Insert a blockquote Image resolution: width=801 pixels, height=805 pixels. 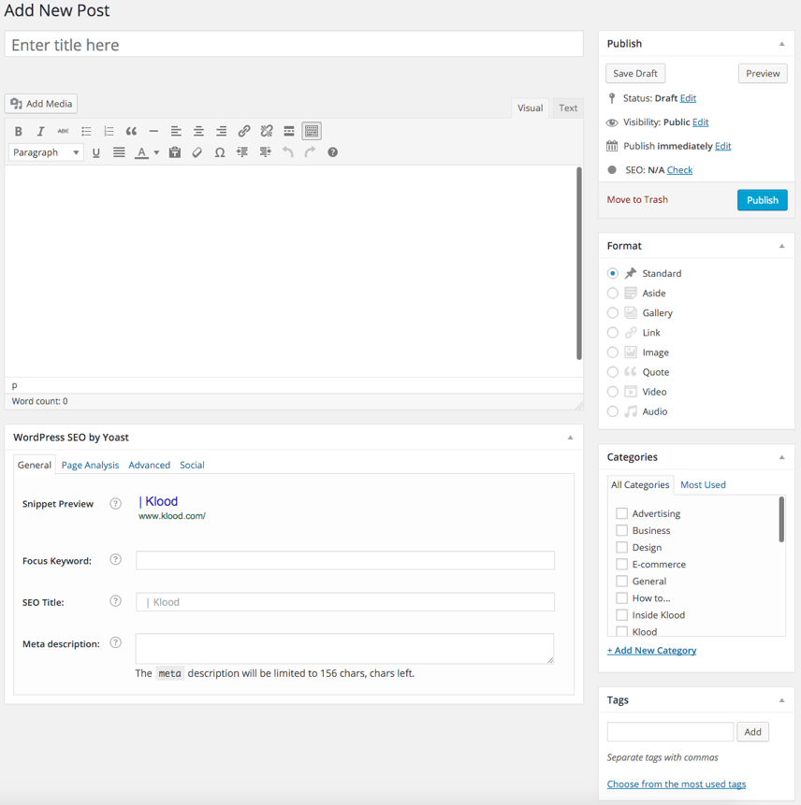[x=131, y=130]
